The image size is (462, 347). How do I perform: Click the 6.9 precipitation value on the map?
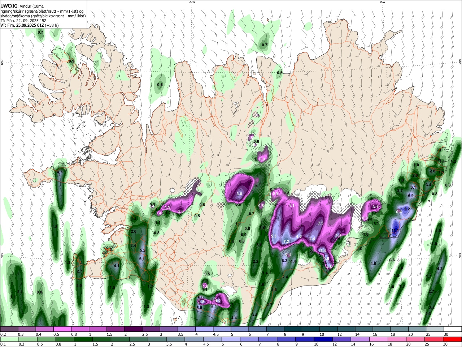coord(411,196)
